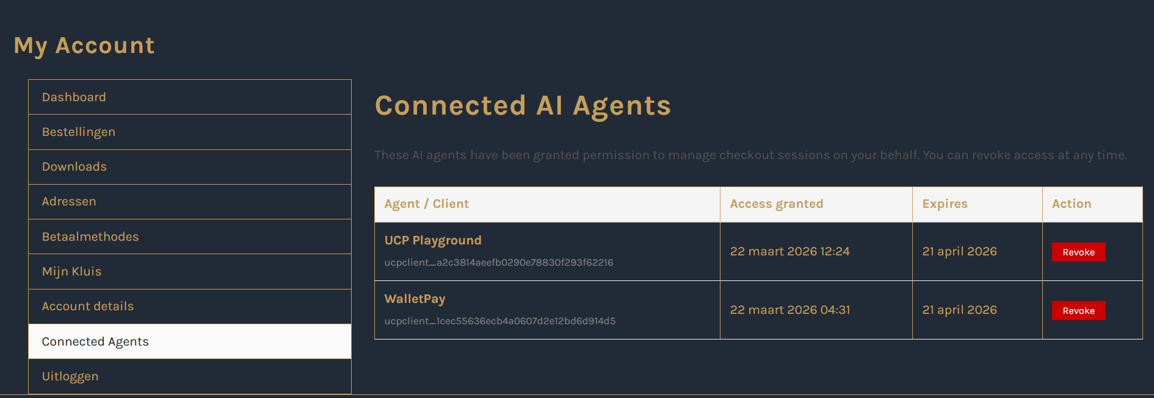The height and width of the screenshot is (398, 1154).
Task: Select the UCP Playground agent name
Action: [x=432, y=240]
